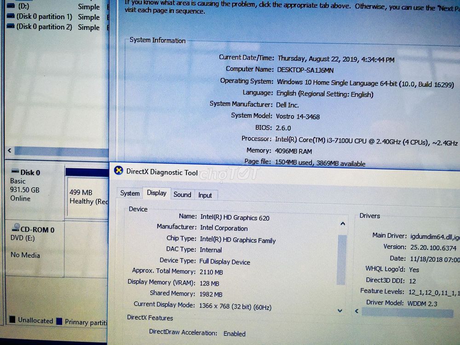Click the Disk Management volume list scroll-left arrow
Image resolution: width=460 pixels, height=345 pixels.
[x=10, y=150]
